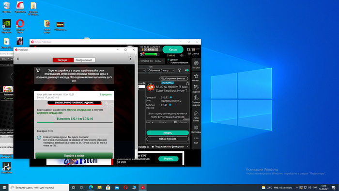Toggle balance visibility eye icon
The height and width of the screenshot is (191, 339).
182,55
